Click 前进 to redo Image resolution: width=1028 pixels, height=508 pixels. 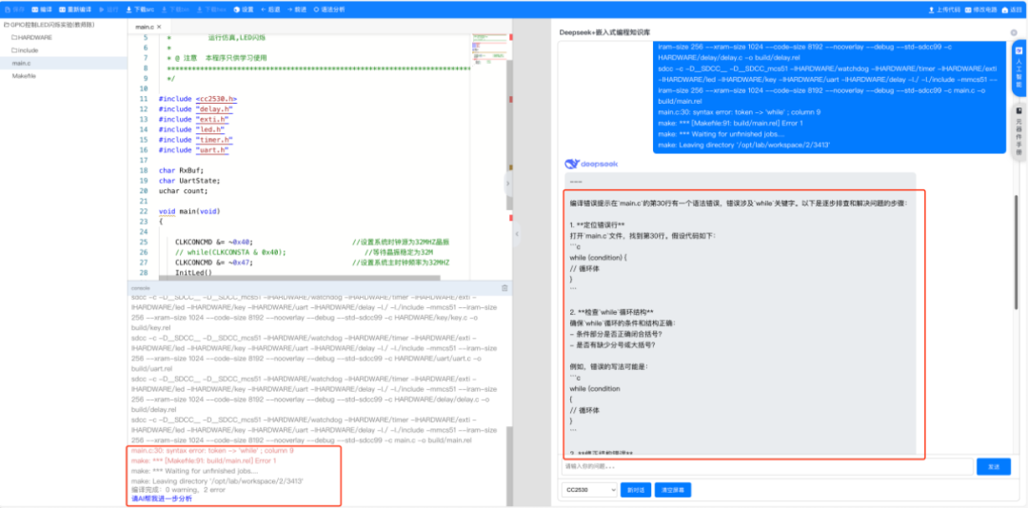(x=297, y=10)
